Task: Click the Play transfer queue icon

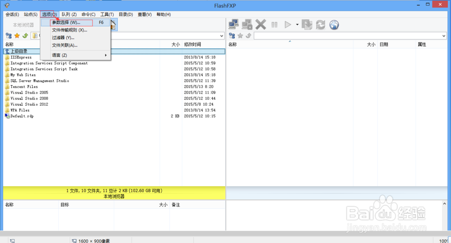Action: (288, 25)
